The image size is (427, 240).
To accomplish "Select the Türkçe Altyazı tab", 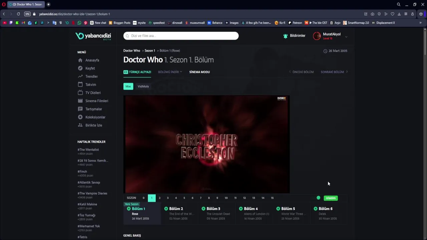I will [x=137, y=72].
